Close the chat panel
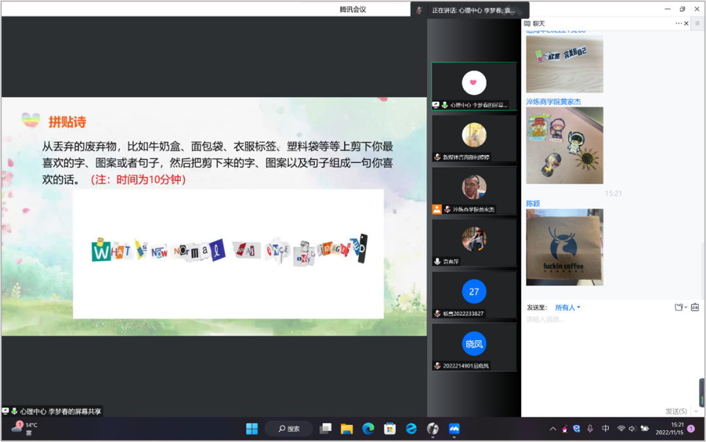 coord(686,24)
